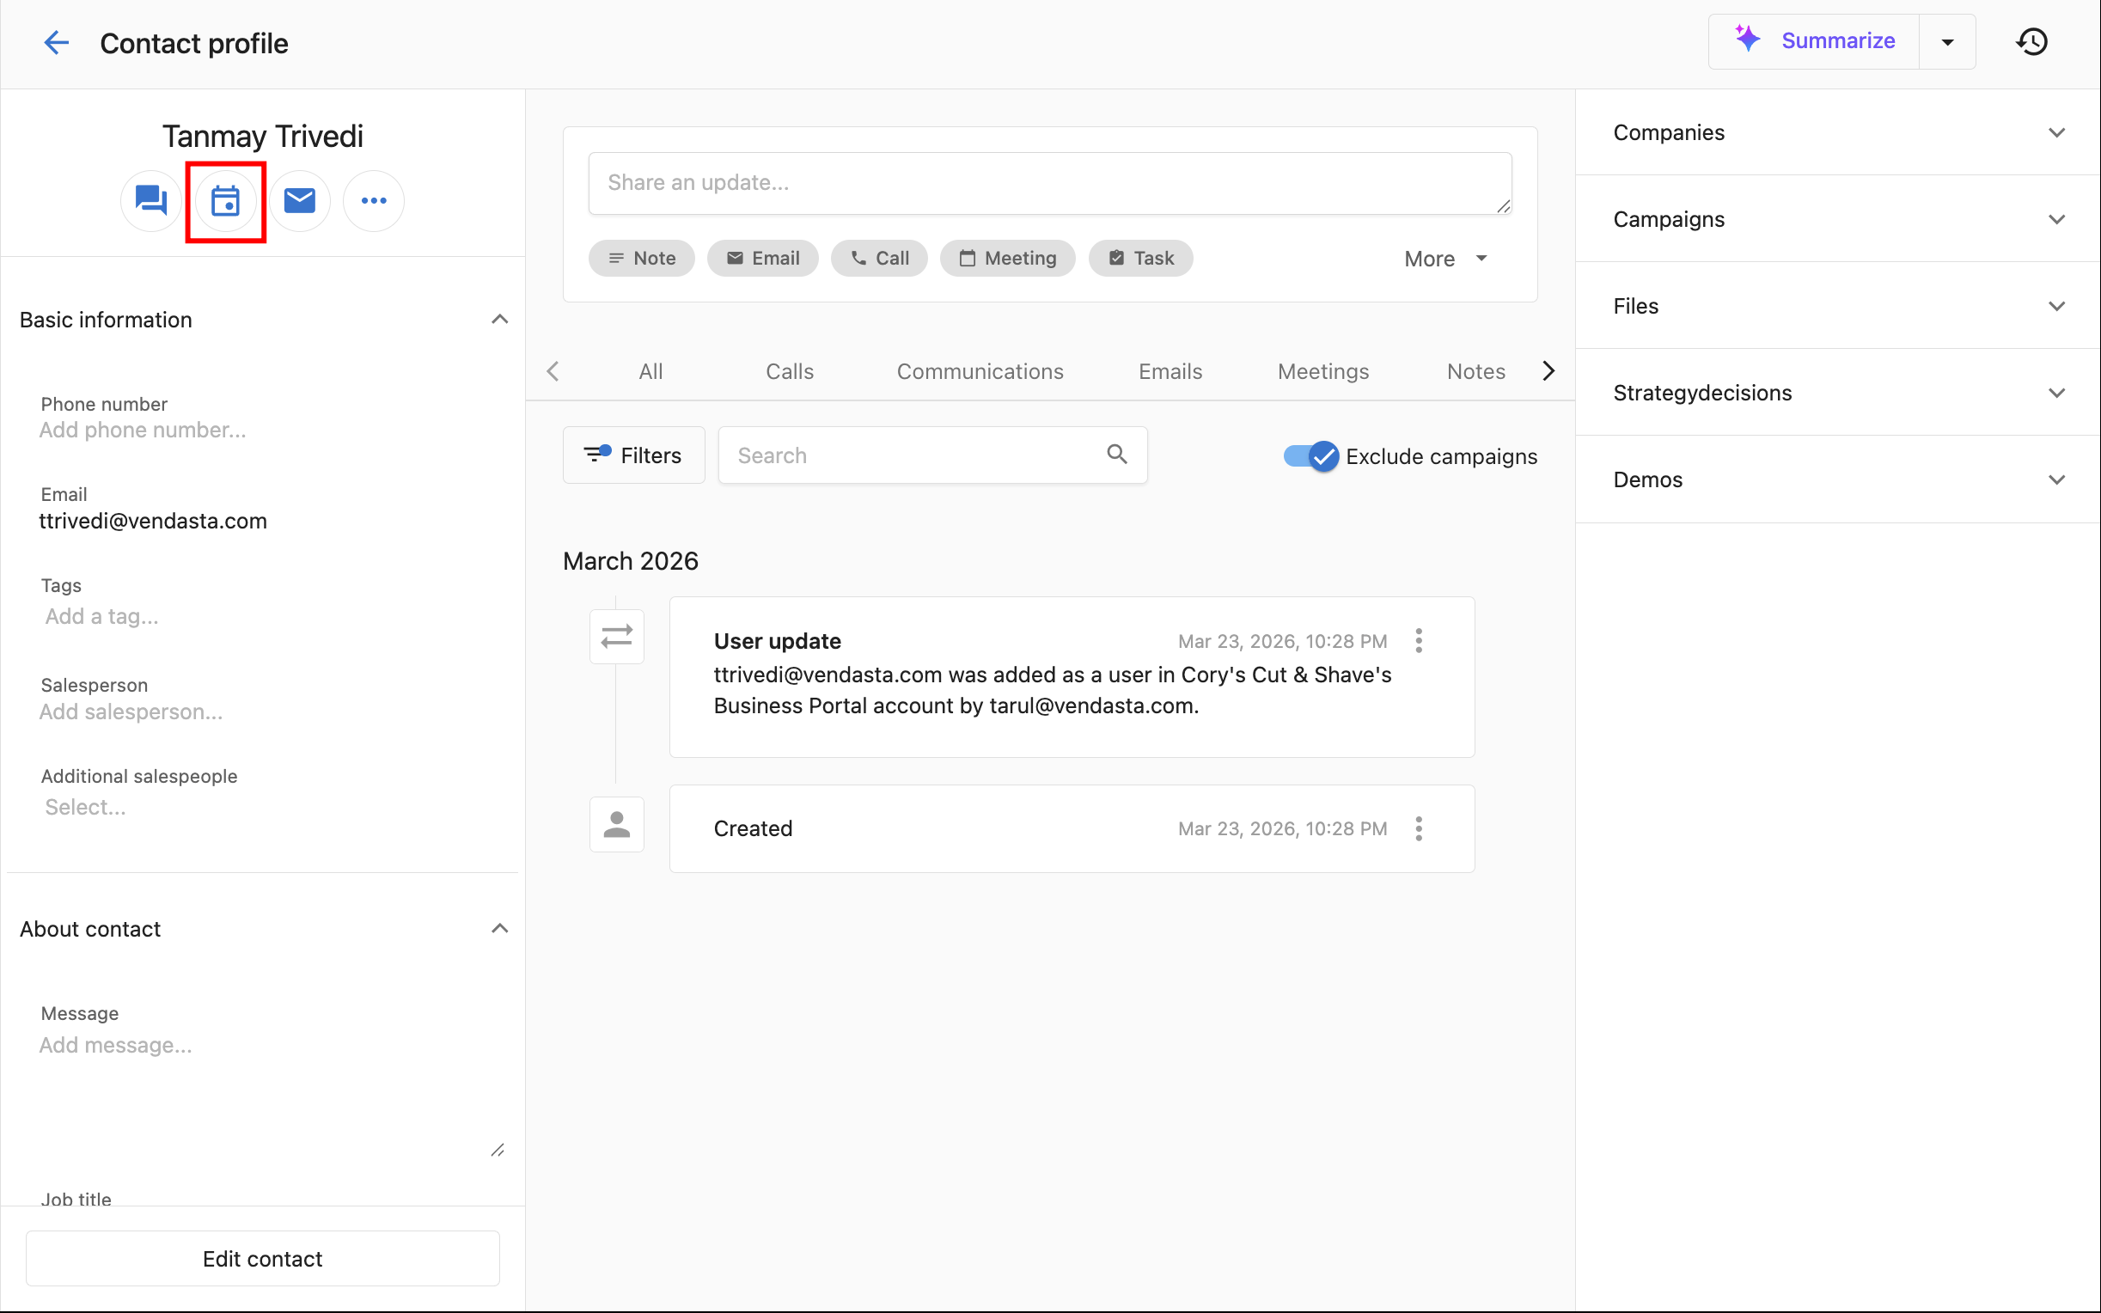Click the search magnifier icon
2101x1313 pixels.
coord(1116,455)
